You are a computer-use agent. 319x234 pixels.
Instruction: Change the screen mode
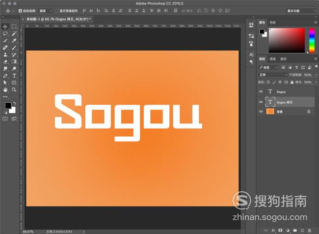[14, 118]
